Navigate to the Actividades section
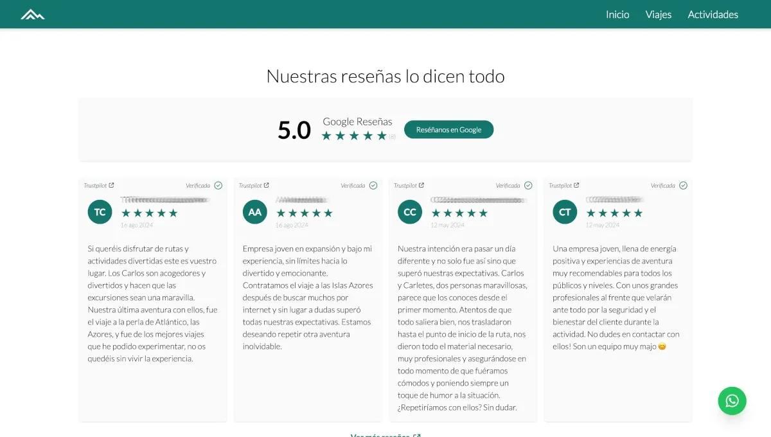Viewport: 771px width, 437px height. click(713, 14)
